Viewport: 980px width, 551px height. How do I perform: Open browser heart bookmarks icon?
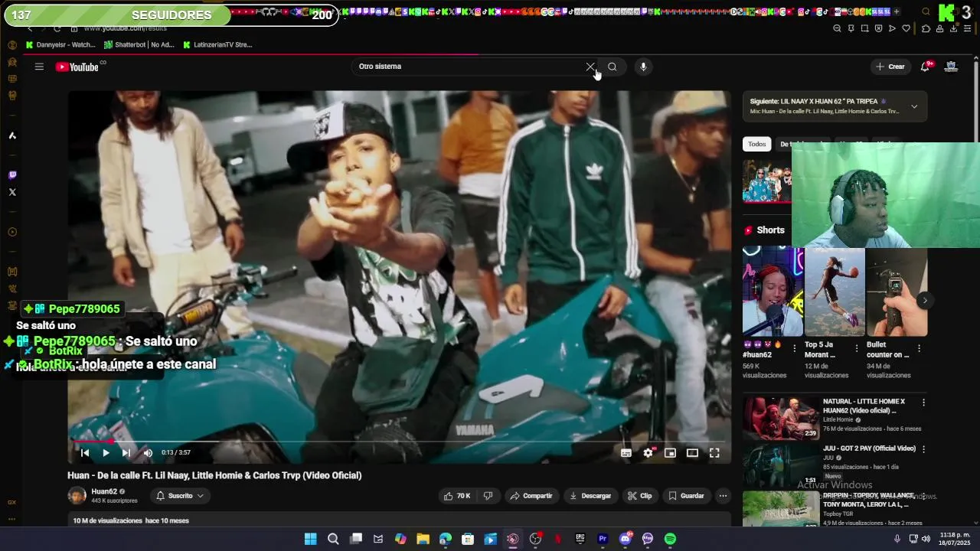pyautogui.click(x=906, y=28)
